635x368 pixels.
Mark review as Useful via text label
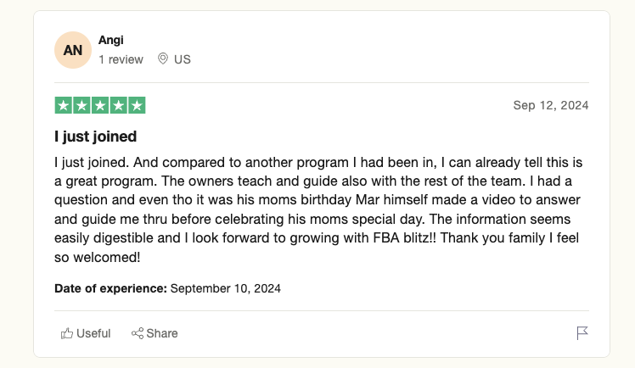click(x=93, y=333)
